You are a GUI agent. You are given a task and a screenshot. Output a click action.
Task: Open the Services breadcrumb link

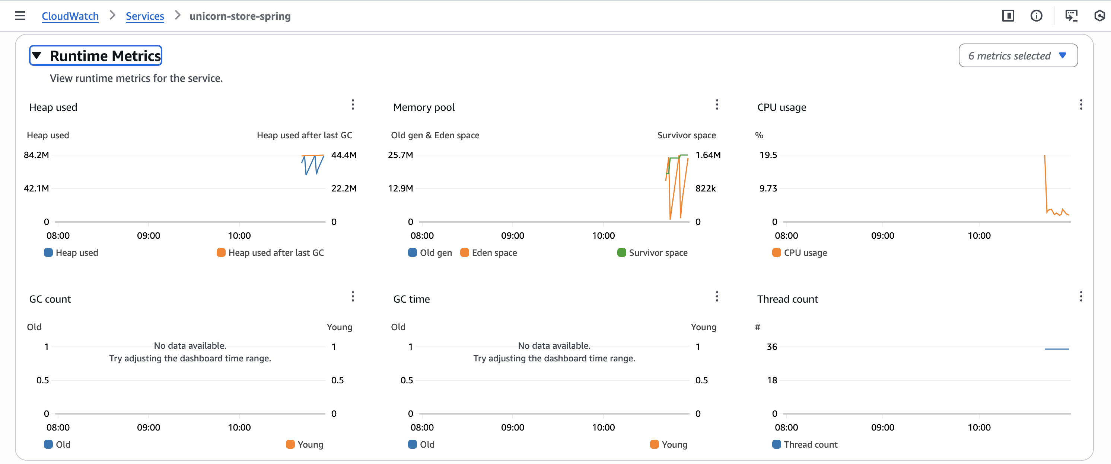click(145, 16)
